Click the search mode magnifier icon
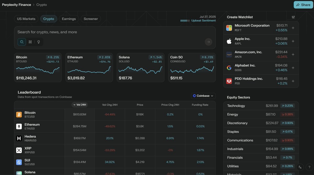Viewport: 314px width, 175px height. pos(22,42)
